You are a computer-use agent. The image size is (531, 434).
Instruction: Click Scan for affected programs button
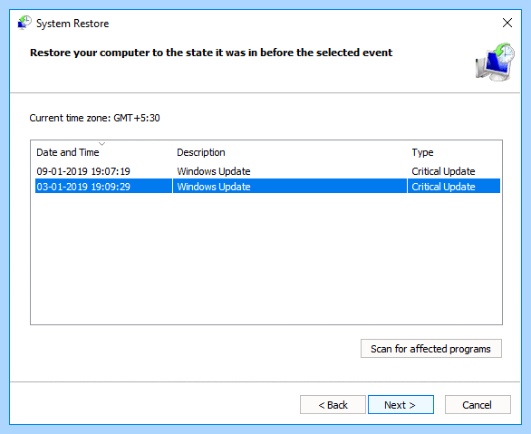point(431,348)
